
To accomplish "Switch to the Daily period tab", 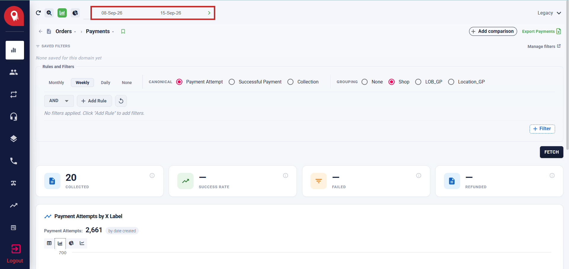I will pos(106,83).
